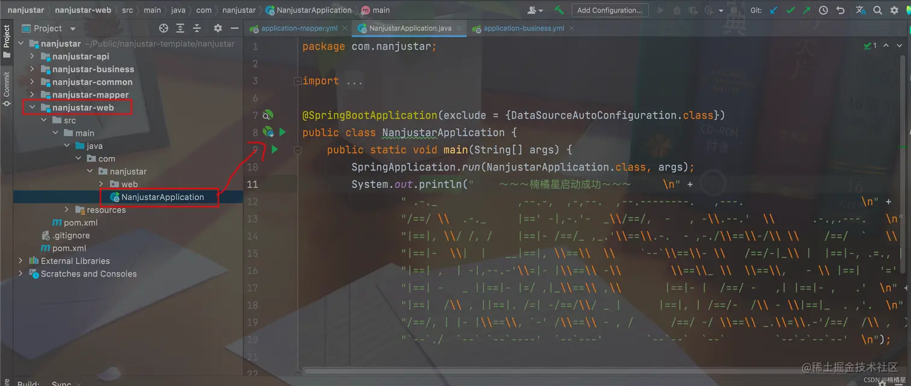Toggle the Commit tool window stripe button
Viewport: 911px width, 386px height.
(7, 89)
